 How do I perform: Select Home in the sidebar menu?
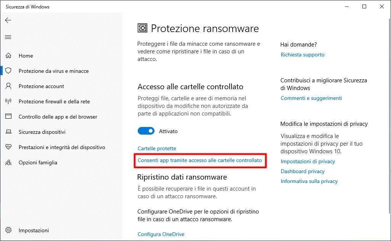click(26, 56)
